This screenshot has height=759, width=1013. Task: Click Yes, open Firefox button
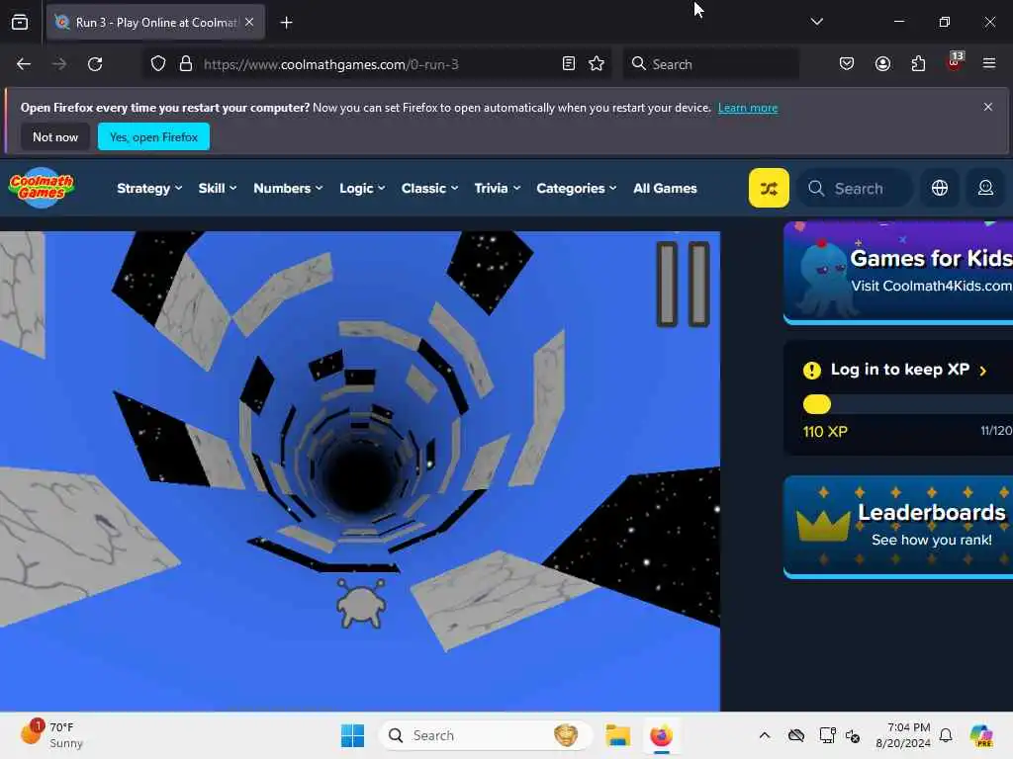(x=153, y=136)
